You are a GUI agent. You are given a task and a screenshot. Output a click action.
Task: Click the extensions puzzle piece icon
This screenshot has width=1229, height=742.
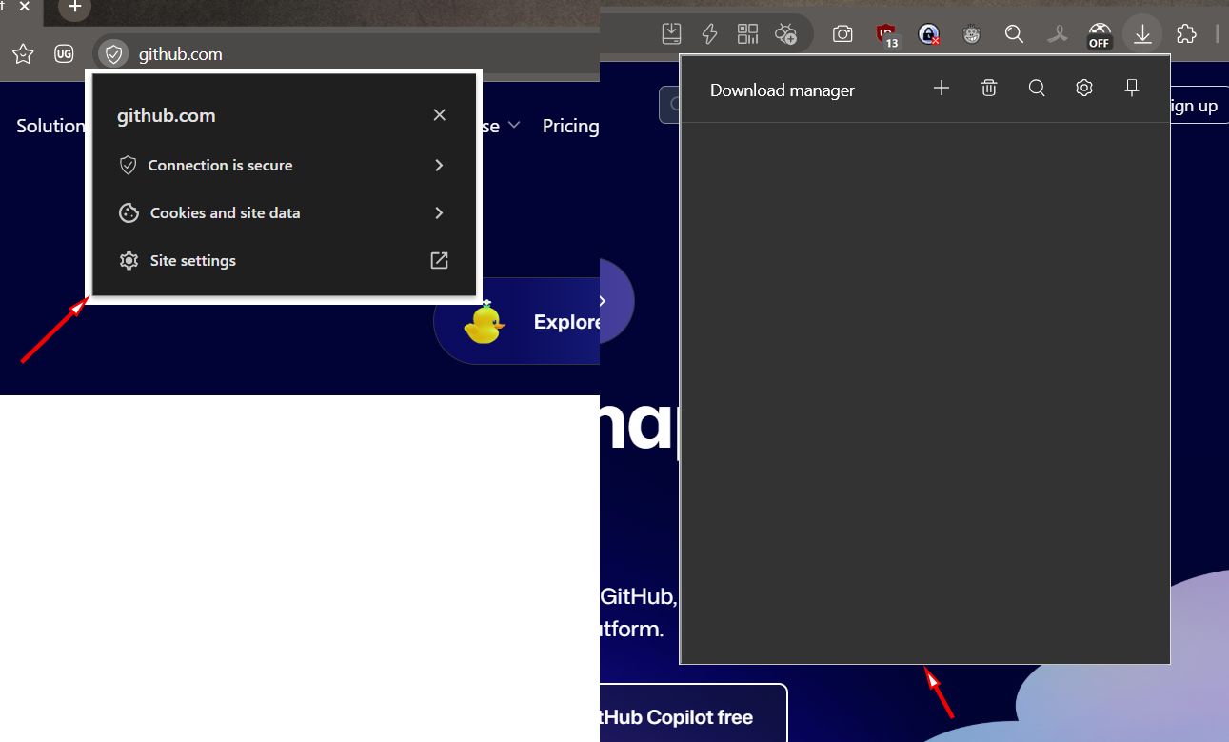pyautogui.click(x=1186, y=34)
